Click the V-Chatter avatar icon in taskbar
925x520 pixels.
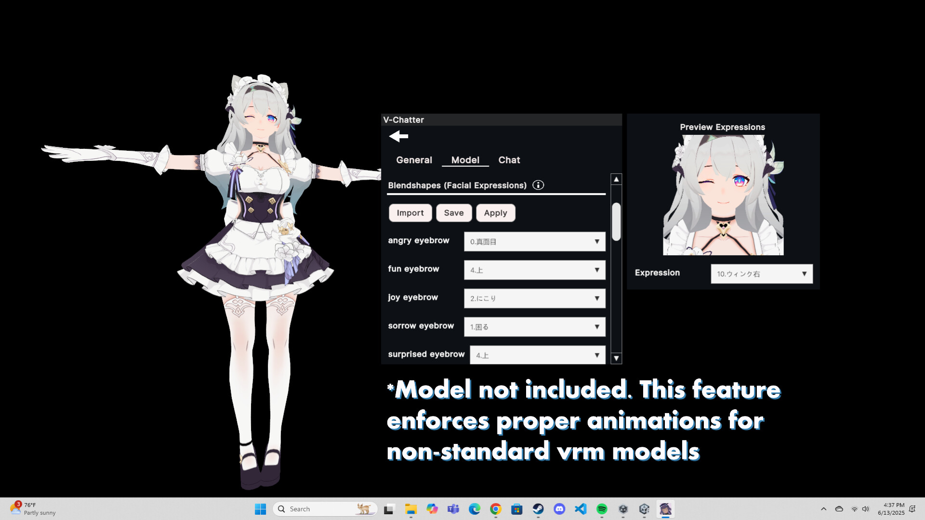666,509
